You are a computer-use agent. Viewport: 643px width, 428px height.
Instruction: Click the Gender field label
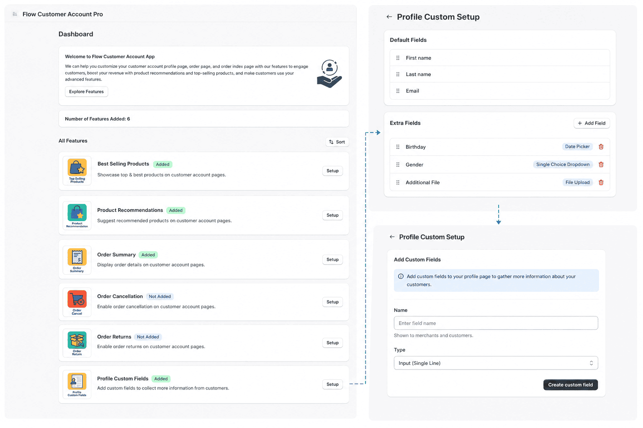414,165
